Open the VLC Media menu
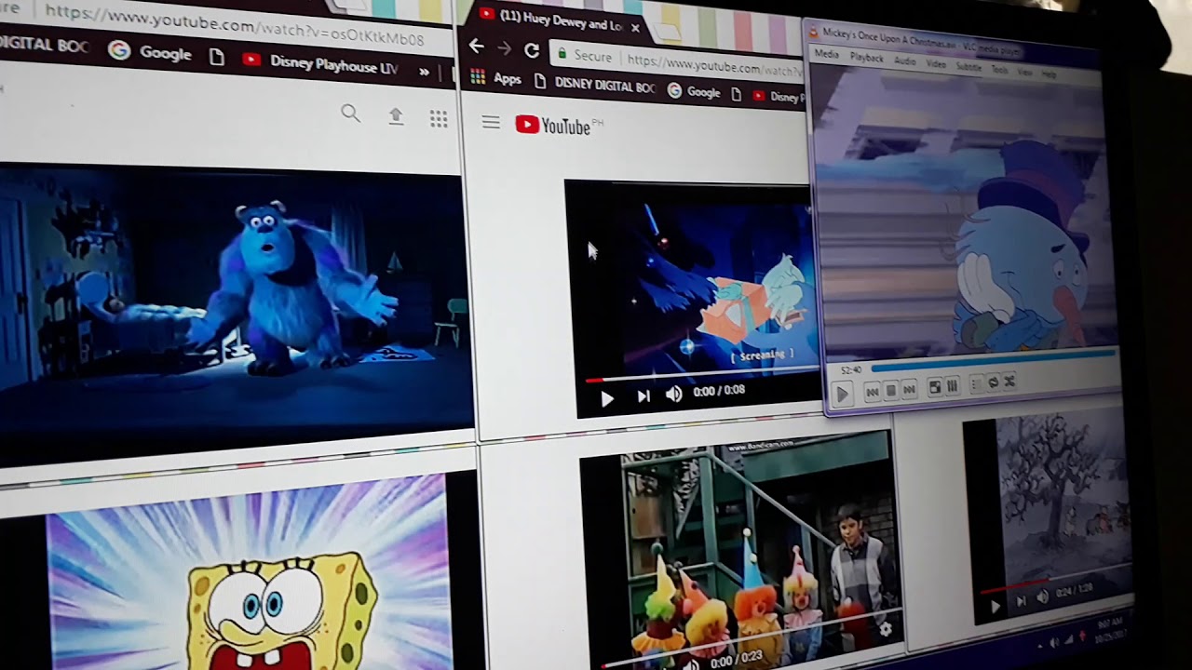 (x=826, y=54)
